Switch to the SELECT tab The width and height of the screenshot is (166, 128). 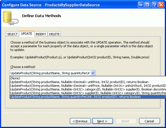tap(12, 34)
